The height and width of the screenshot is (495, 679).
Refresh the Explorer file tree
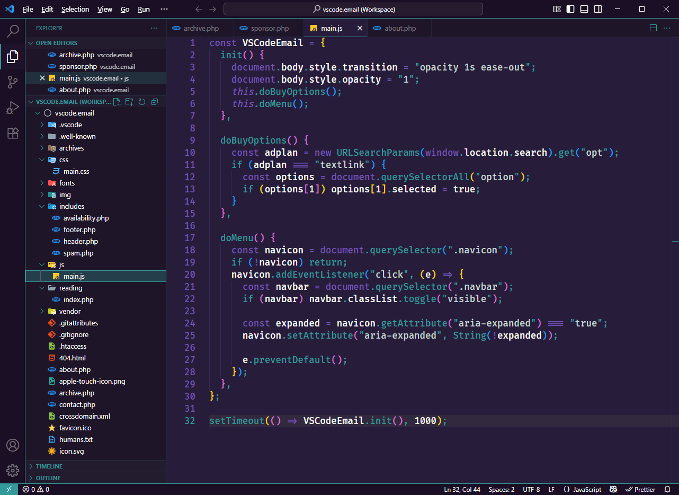pos(142,102)
